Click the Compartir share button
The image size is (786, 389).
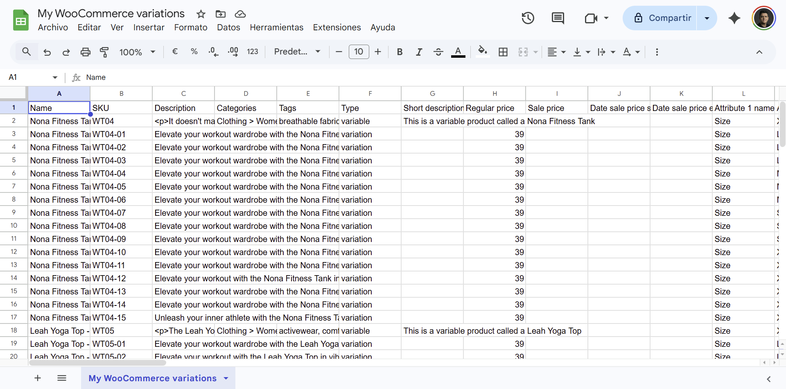click(662, 18)
